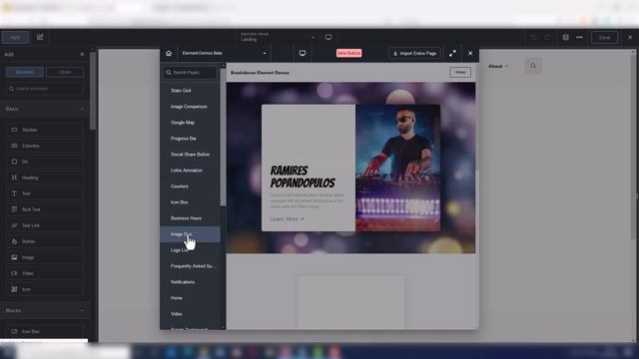Add a Video element

tap(45, 273)
